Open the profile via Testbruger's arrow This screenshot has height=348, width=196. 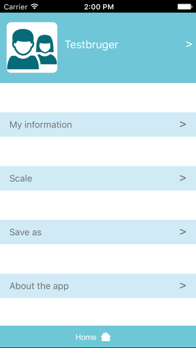pyautogui.click(x=188, y=44)
